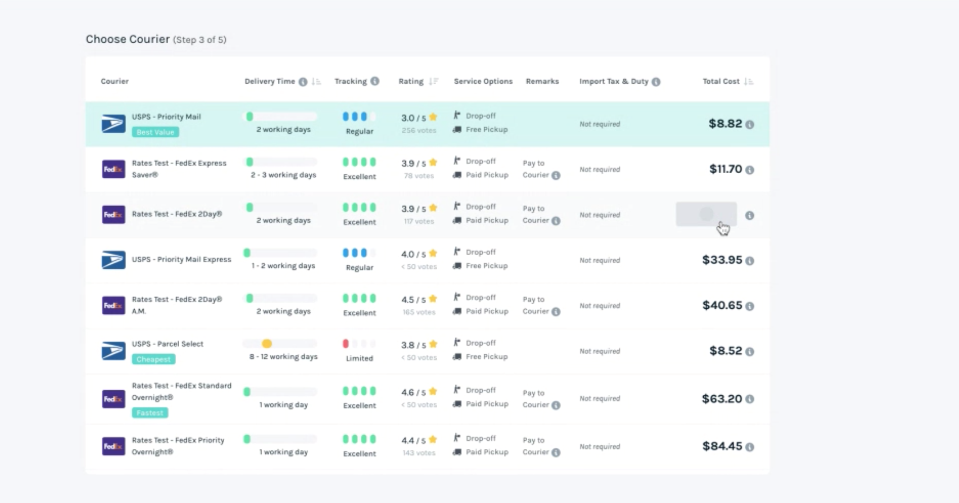
Task: Click the Tracking info icon
Action: pyautogui.click(x=375, y=81)
